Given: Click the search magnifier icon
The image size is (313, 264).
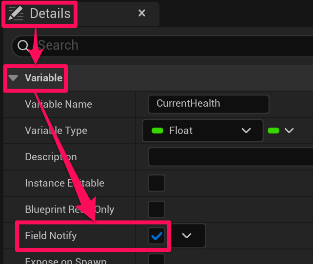Looking at the screenshot, I should (23, 46).
